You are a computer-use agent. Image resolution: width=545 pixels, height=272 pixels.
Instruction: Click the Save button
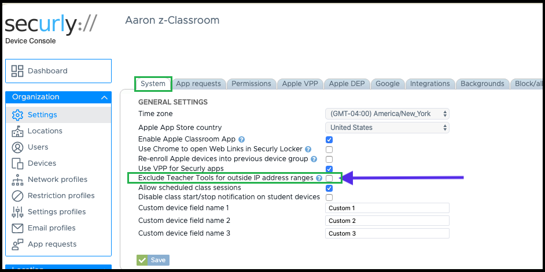pyautogui.click(x=153, y=260)
